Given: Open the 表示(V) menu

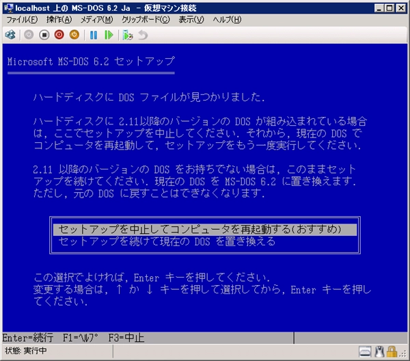Looking at the screenshot, I should click(x=191, y=20).
